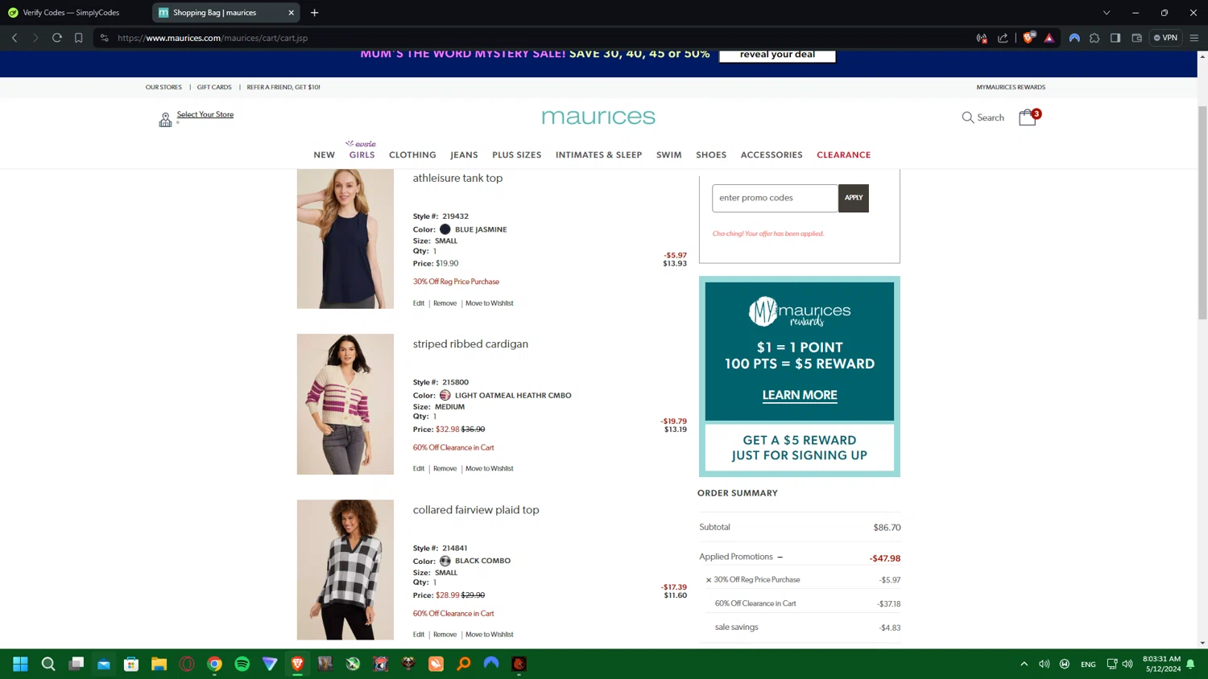This screenshot has height=679, width=1208.
Task: Open the browser extensions puzzle icon
Action: [1094, 38]
